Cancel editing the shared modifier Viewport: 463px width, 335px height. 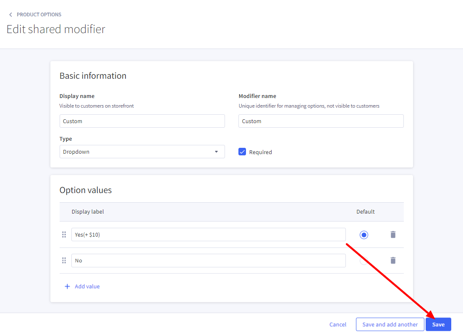[x=337, y=324]
